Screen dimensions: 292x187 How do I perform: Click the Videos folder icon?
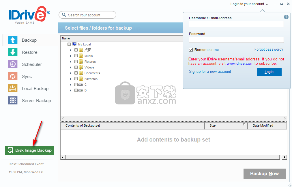(81, 67)
